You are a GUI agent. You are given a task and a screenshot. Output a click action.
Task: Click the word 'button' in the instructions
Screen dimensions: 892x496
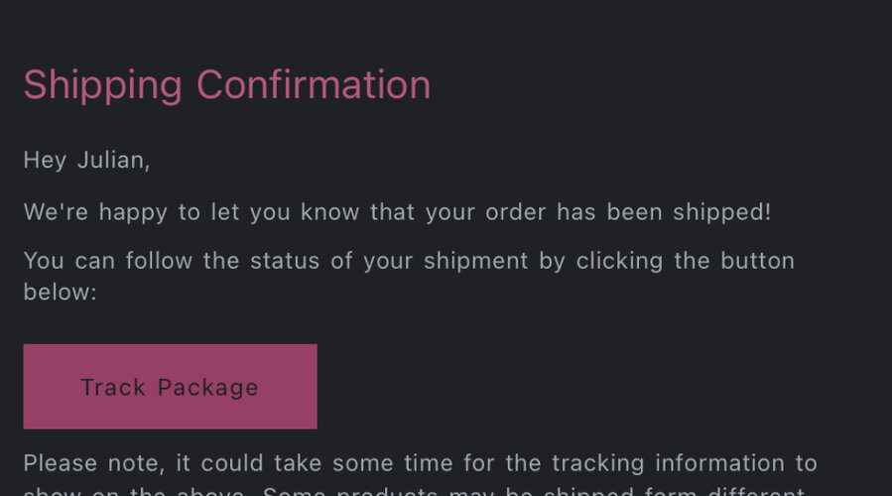(x=758, y=261)
